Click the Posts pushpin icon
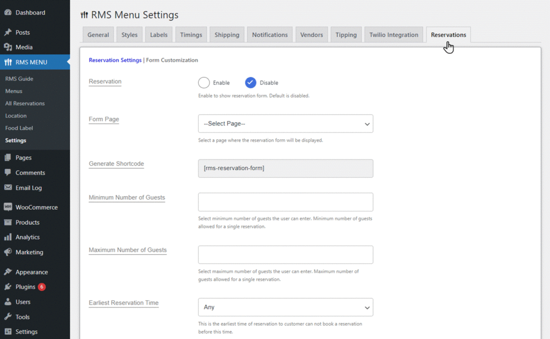 8,32
